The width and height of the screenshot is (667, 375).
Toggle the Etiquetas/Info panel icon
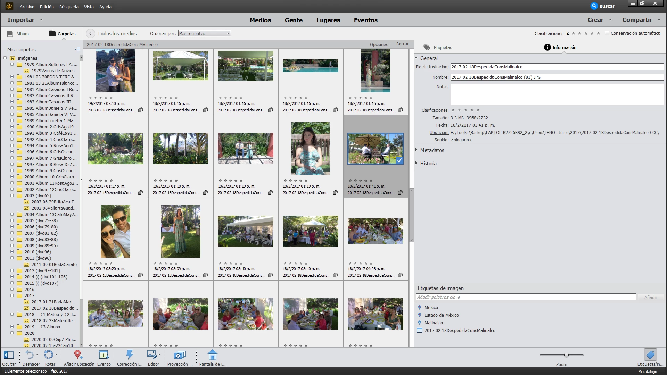click(x=650, y=355)
